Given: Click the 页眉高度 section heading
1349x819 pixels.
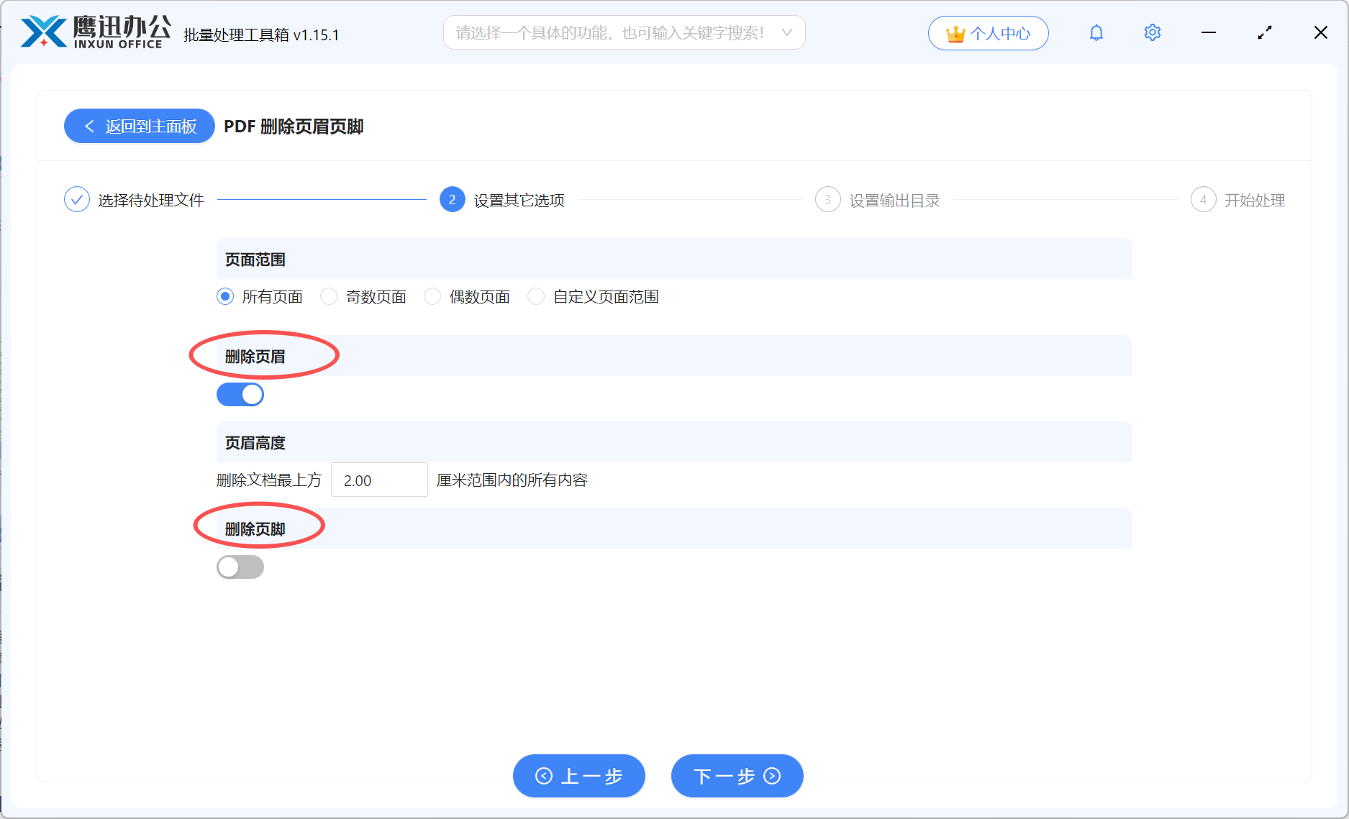Looking at the screenshot, I should click(x=255, y=443).
